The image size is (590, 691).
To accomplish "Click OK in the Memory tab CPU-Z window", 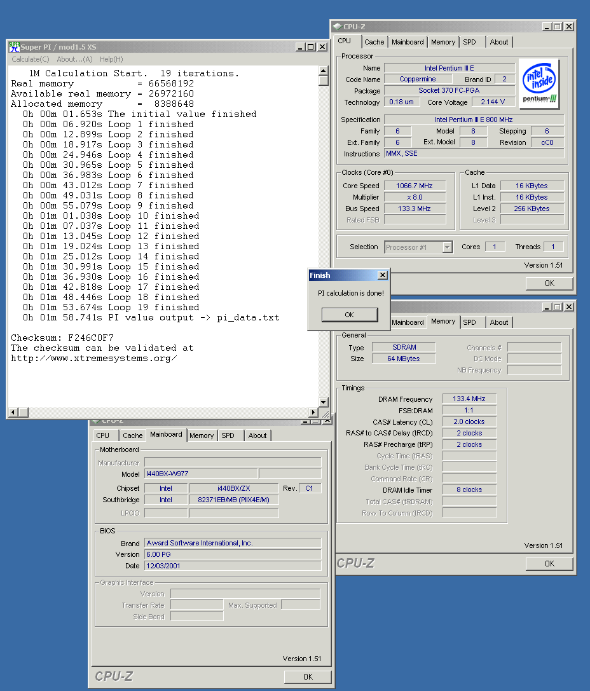I will [549, 564].
